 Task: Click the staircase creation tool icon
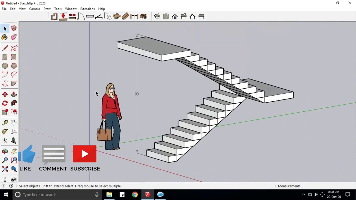125,17
